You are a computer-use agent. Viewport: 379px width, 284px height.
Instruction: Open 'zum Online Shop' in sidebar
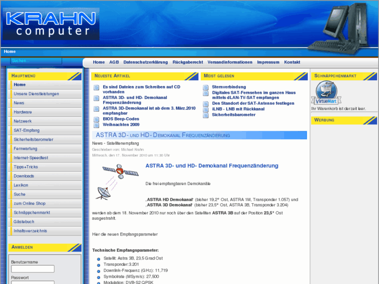tap(45, 204)
